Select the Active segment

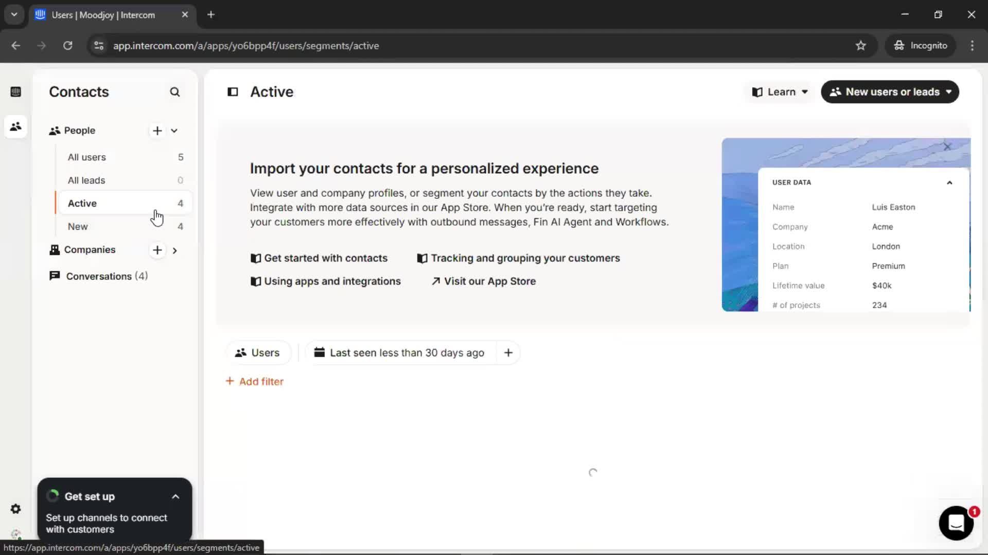[x=125, y=203]
